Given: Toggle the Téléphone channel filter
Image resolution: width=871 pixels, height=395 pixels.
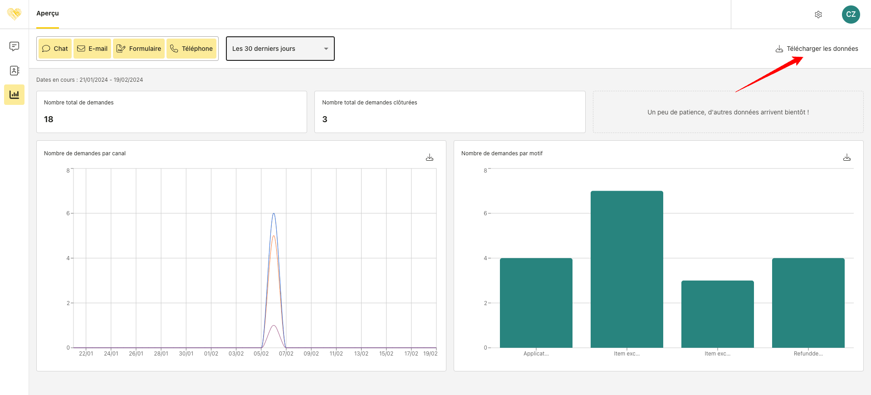Looking at the screenshot, I should [191, 49].
